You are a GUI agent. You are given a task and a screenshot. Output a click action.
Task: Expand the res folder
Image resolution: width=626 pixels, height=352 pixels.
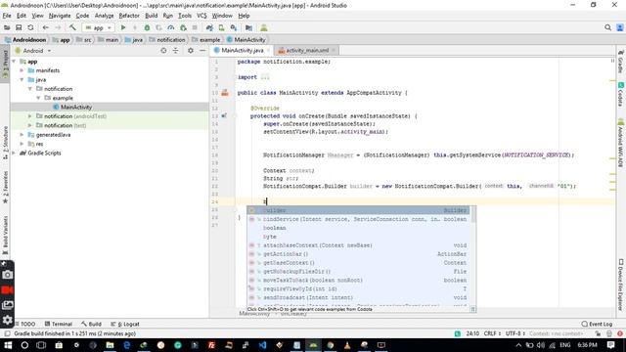[x=22, y=144]
